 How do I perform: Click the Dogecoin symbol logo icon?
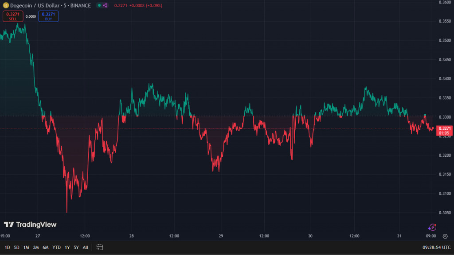(6, 5)
